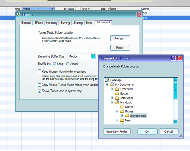The width and height of the screenshot is (190, 151).
Task: Enable Copy files to iTunes Music folder
Action: click(x=39, y=85)
